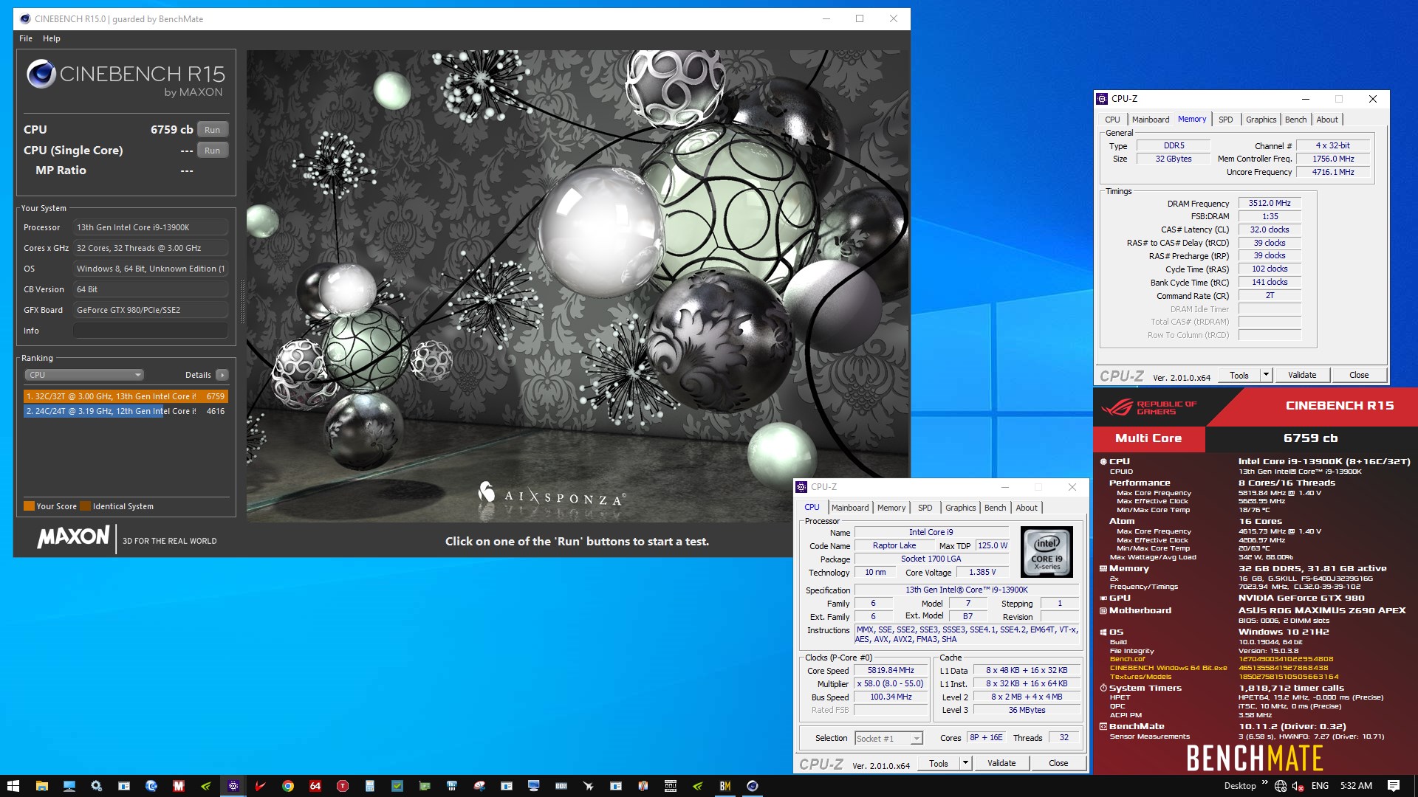The width and height of the screenshot is (1418, 797).
Task: Open the Ranking type dropdown showing CPU
Action: [84, 375]
